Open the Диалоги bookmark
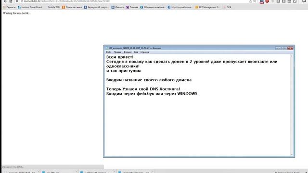Image resolution: width=308 pixels, height=173 pixels. pyautogui.click(x=117, y=7)
